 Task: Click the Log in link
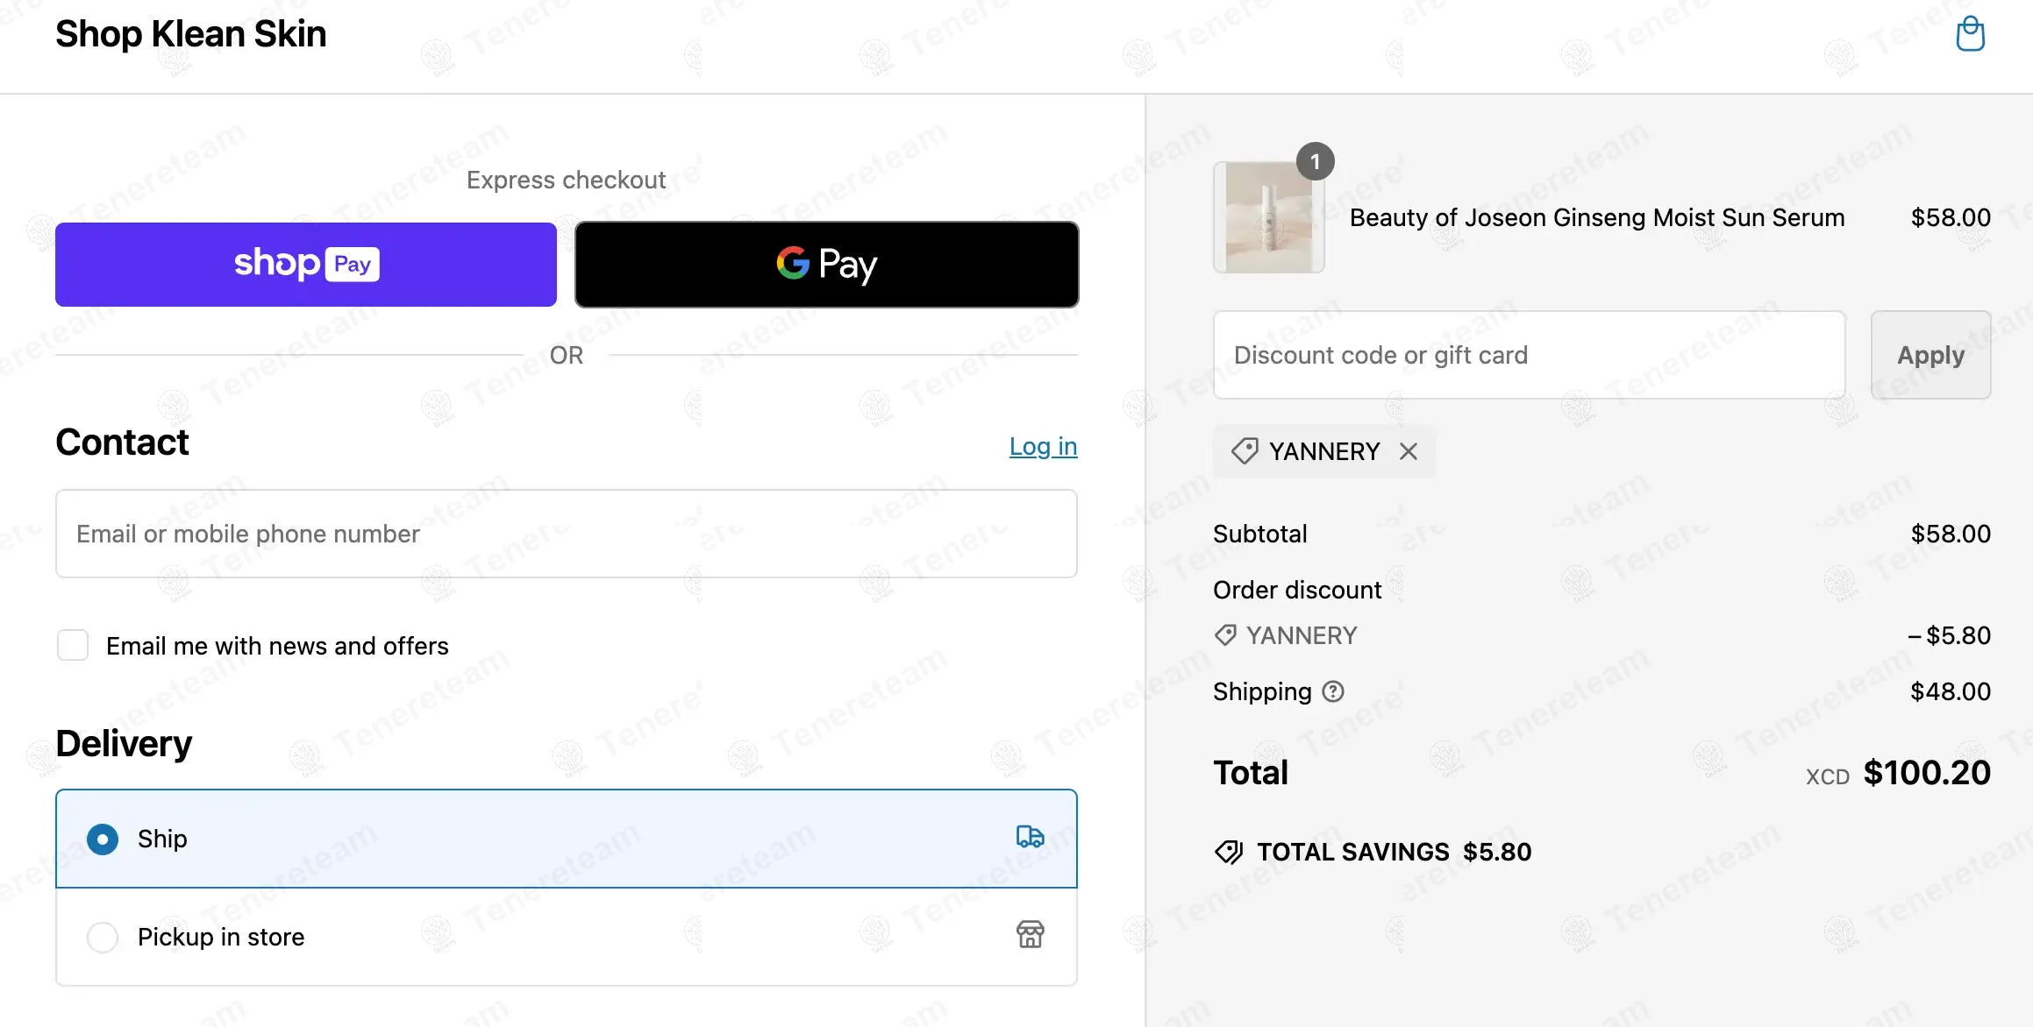click(x=1043, y=447)
